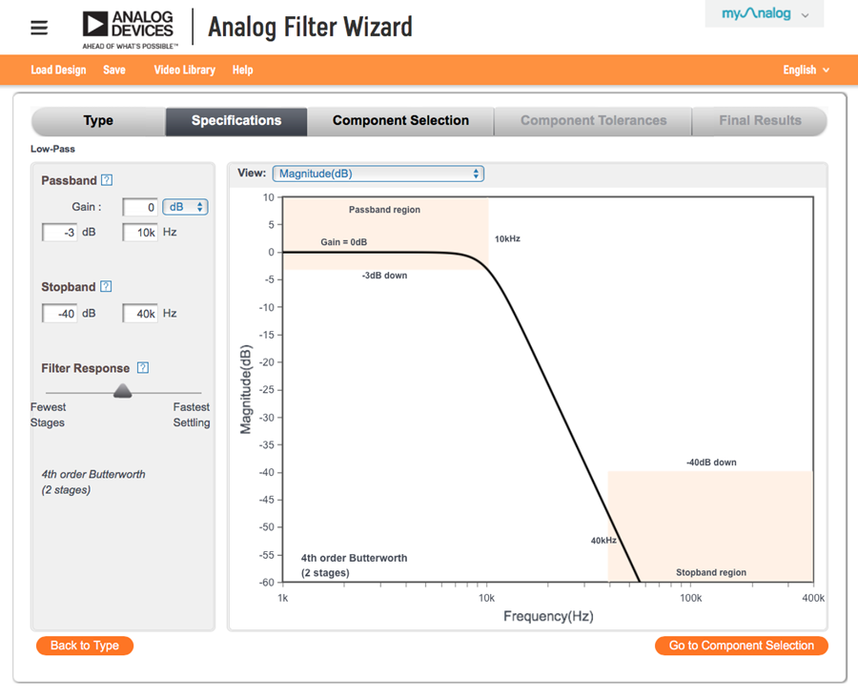Image resolution: width=858 pixels, height=699 pixels.
Task: Open the Load Design menu item
Action: pyautogui.click(x=58, y=70)
